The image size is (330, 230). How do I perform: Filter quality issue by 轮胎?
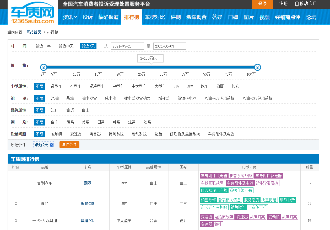(x=158, y=134)
